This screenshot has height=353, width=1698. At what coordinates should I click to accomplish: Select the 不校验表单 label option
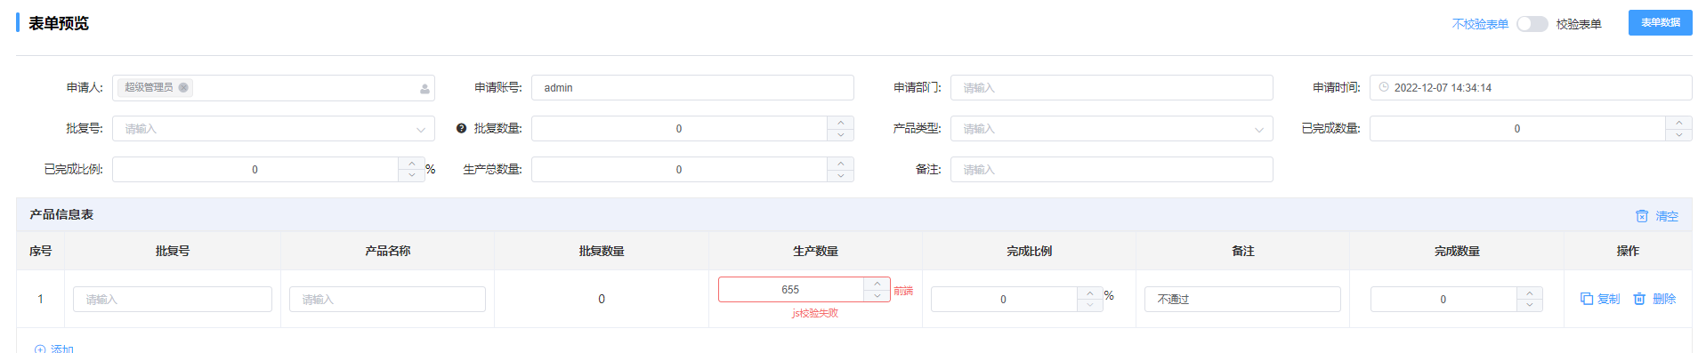[1480, 24]
